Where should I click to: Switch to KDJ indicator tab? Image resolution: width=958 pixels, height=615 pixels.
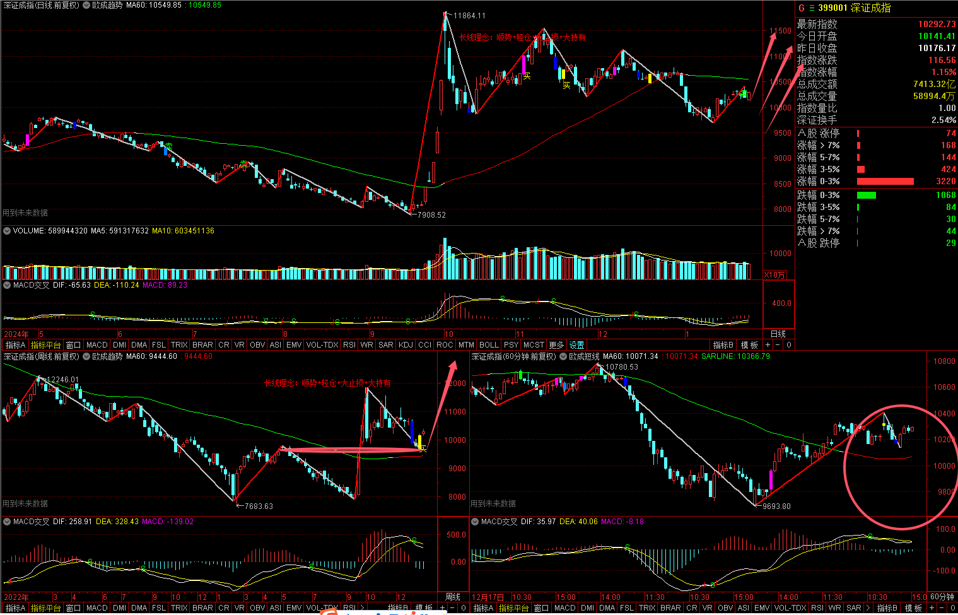(x=406, y=345)
